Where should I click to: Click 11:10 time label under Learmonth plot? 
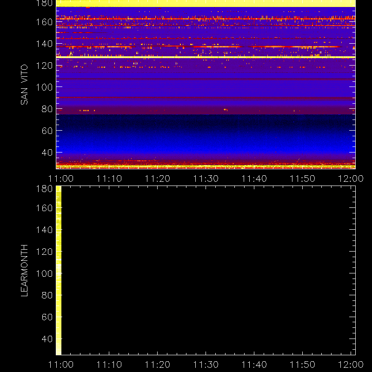(x=109, y=365)
